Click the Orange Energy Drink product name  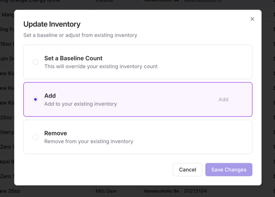click(41, 2)
